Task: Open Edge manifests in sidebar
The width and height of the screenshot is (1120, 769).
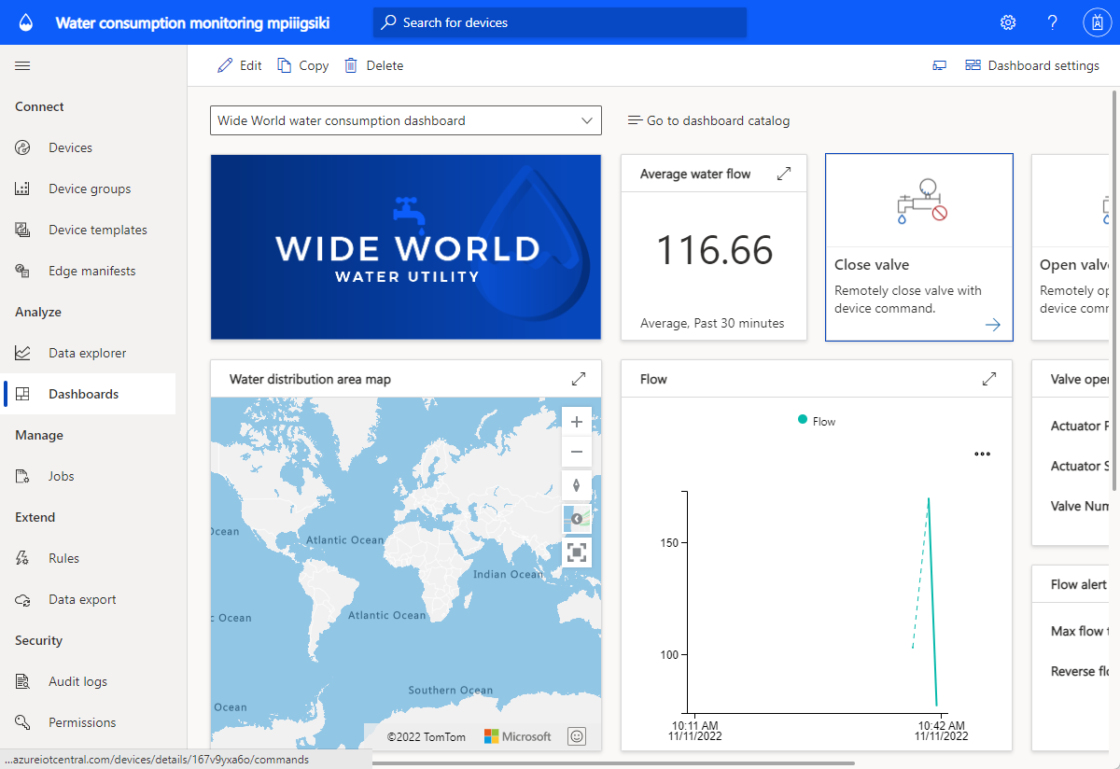Action: click(x=88, y=271)
